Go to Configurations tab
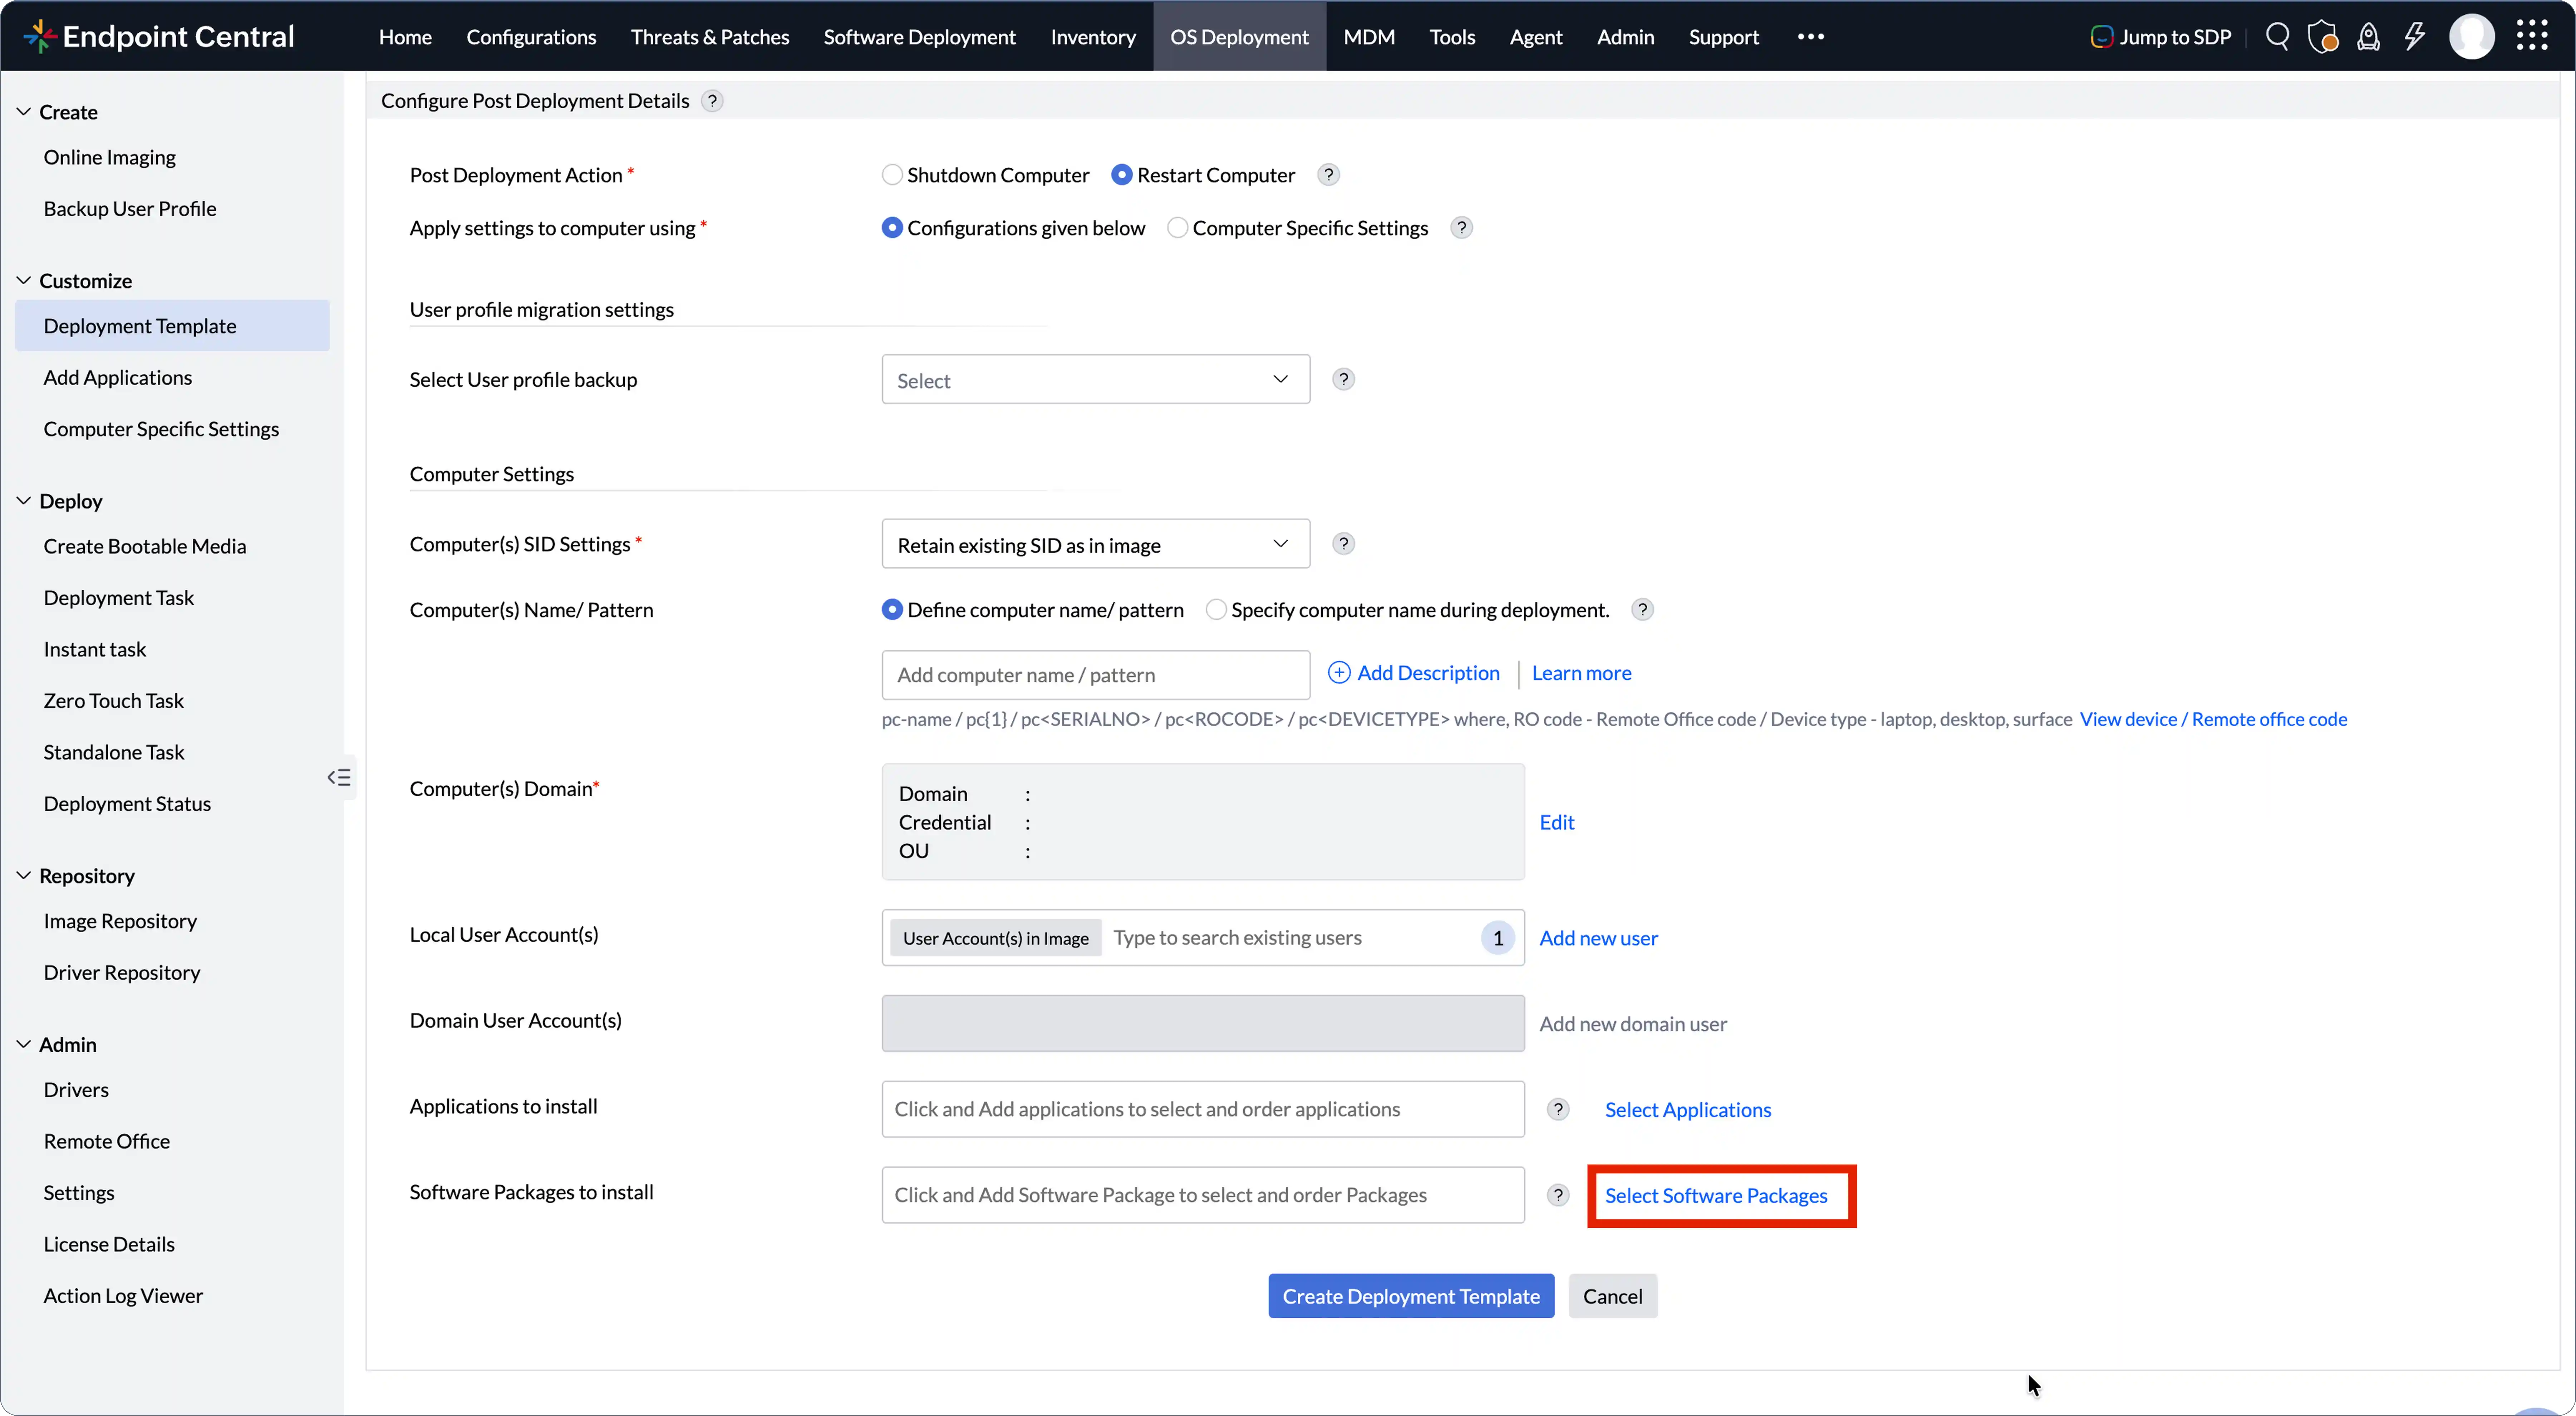Image resolution: width=2576 pixels, height=1416 pixels. click(531, 37)
